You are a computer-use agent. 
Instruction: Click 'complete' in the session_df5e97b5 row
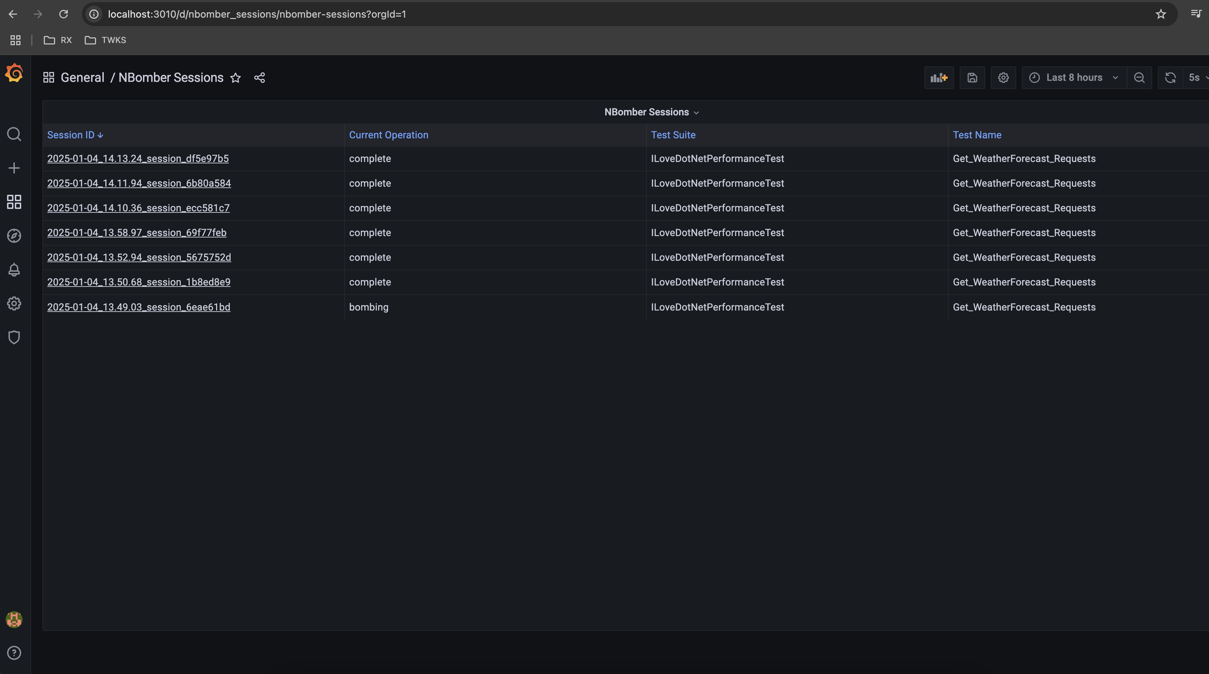[x=370, y=158]
